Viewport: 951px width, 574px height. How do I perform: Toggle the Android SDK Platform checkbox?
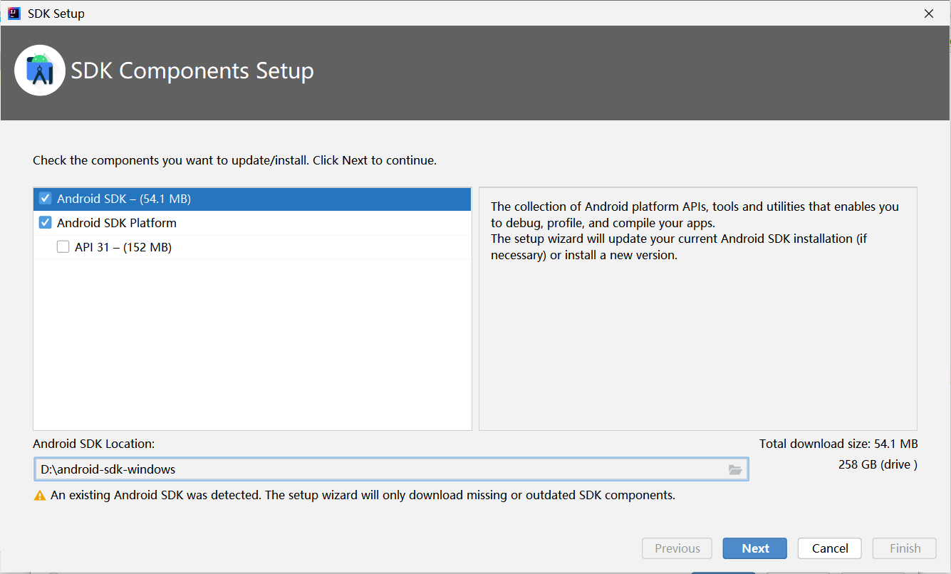coord(46,223)
